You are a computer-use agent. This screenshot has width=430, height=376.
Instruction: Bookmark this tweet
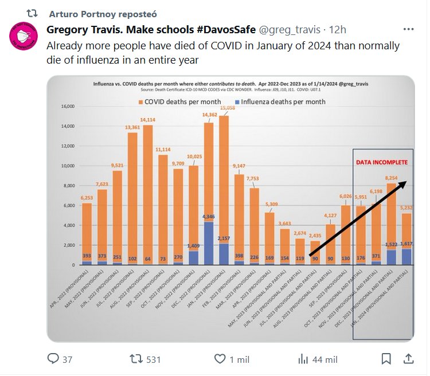point(386,359)
